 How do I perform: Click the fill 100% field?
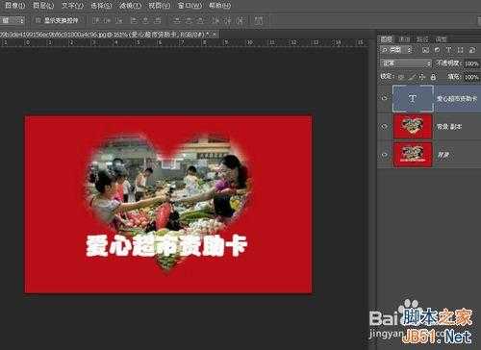point(471,77)
